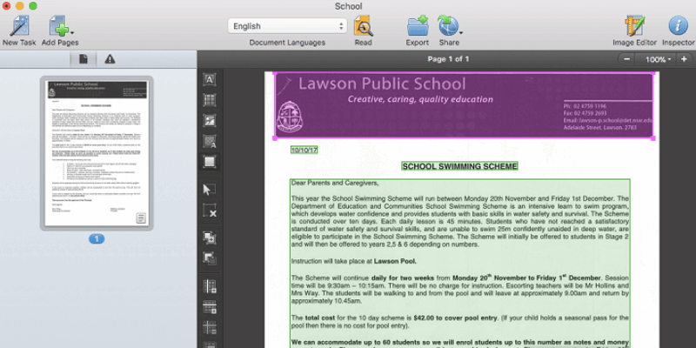
Task: Start a New Task with the wand icon
Action: coord(19,26)
